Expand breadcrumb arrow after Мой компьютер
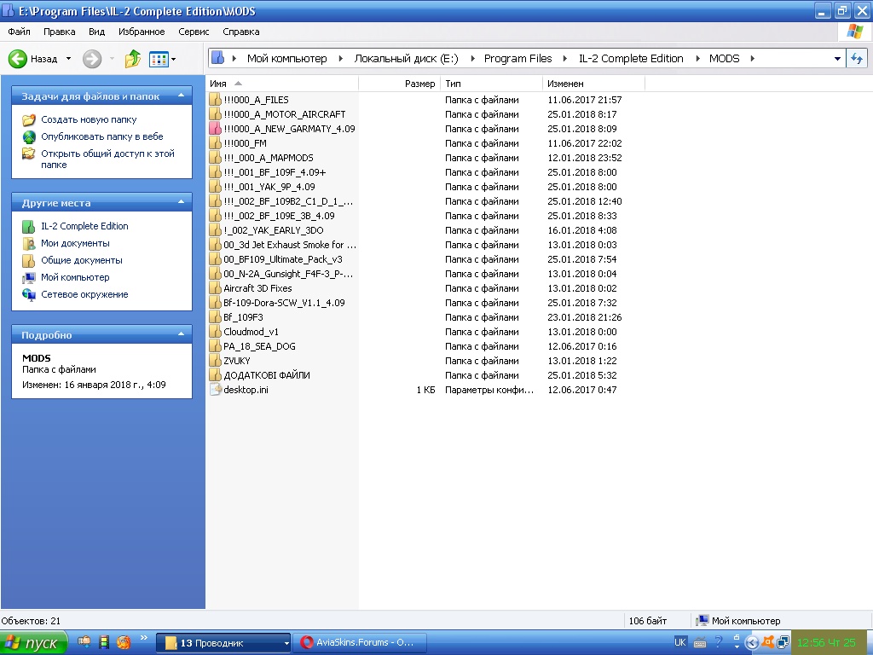 (x=340, y=59)
